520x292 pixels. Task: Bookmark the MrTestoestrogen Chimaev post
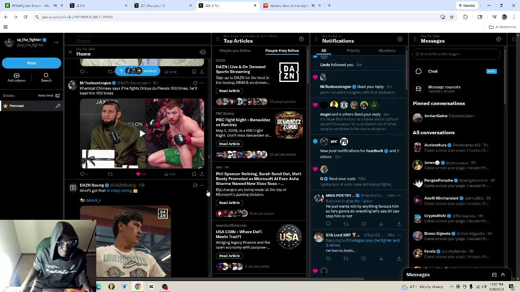point(194,174)
